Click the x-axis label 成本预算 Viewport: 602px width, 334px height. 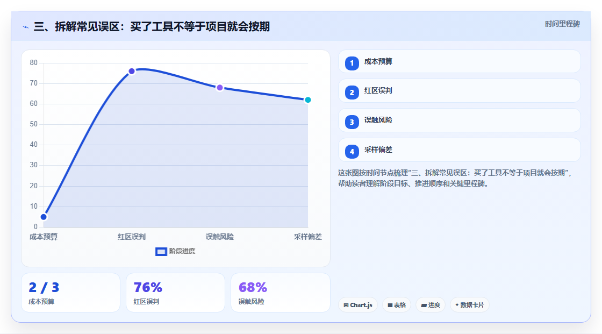coord(44,237)
